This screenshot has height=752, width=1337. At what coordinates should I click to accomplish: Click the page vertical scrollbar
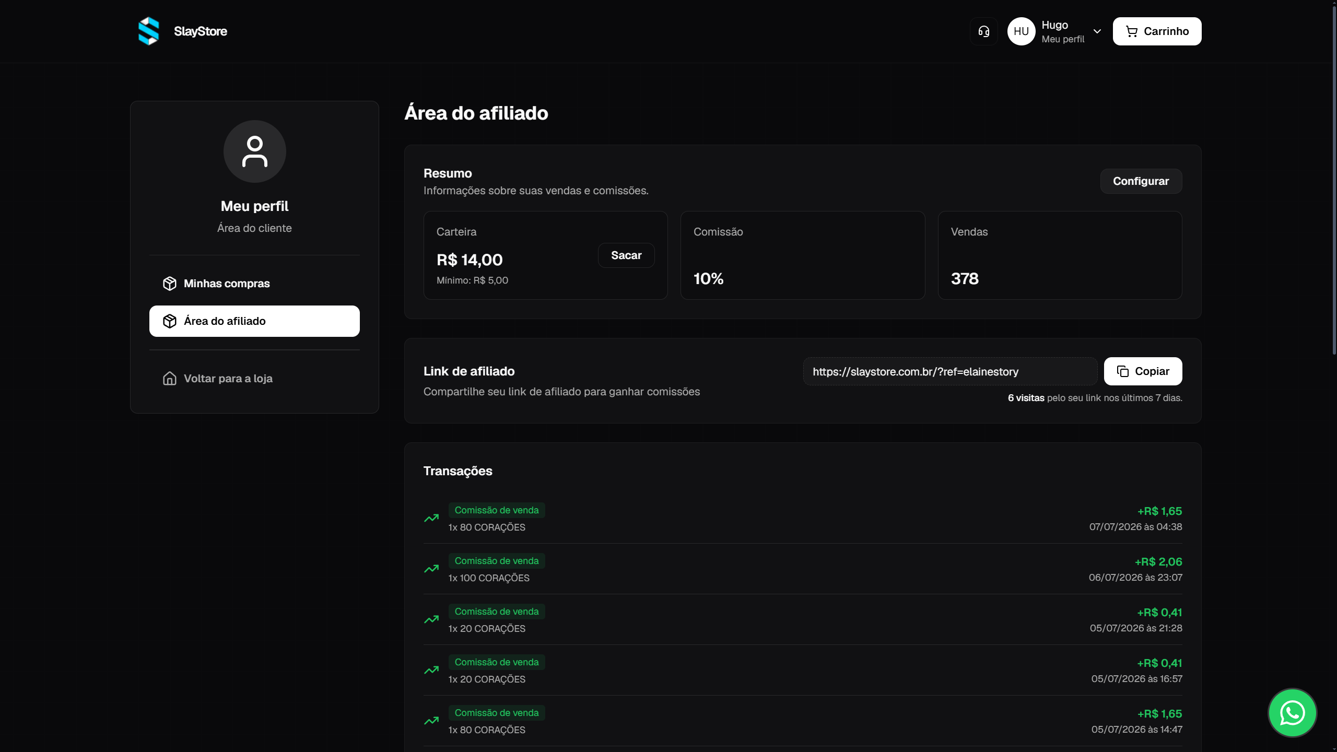(x=1334, y=180)
